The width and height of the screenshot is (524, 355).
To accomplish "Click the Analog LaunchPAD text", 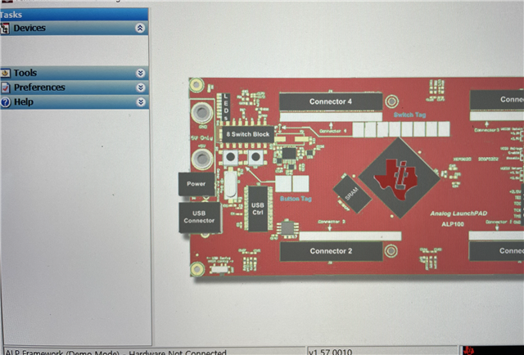I will [x=458, y=213].
